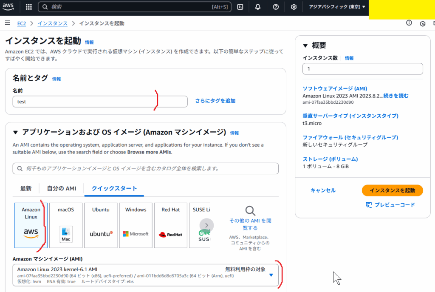Switch to the 最新 tab
The height and width of the screenshot is (292, 435).
coord(26,188)
